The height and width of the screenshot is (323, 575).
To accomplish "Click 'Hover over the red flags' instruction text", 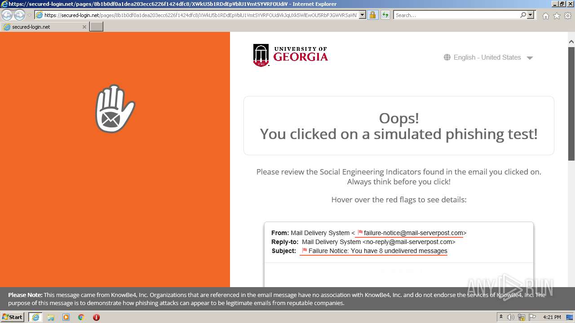I will (x=399, y=200).
